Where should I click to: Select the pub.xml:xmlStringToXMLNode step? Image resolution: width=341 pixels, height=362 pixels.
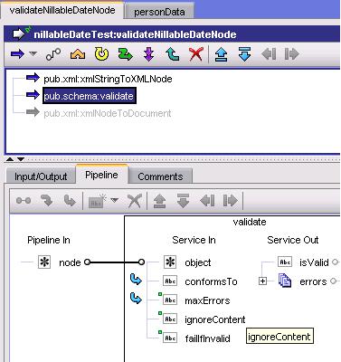click(108, 79)
